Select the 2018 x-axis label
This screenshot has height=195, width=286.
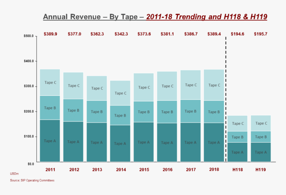pos(214,169)
